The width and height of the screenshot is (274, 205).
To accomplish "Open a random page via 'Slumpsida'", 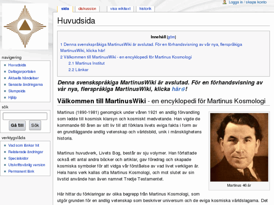I will click(x=17, y=91).
